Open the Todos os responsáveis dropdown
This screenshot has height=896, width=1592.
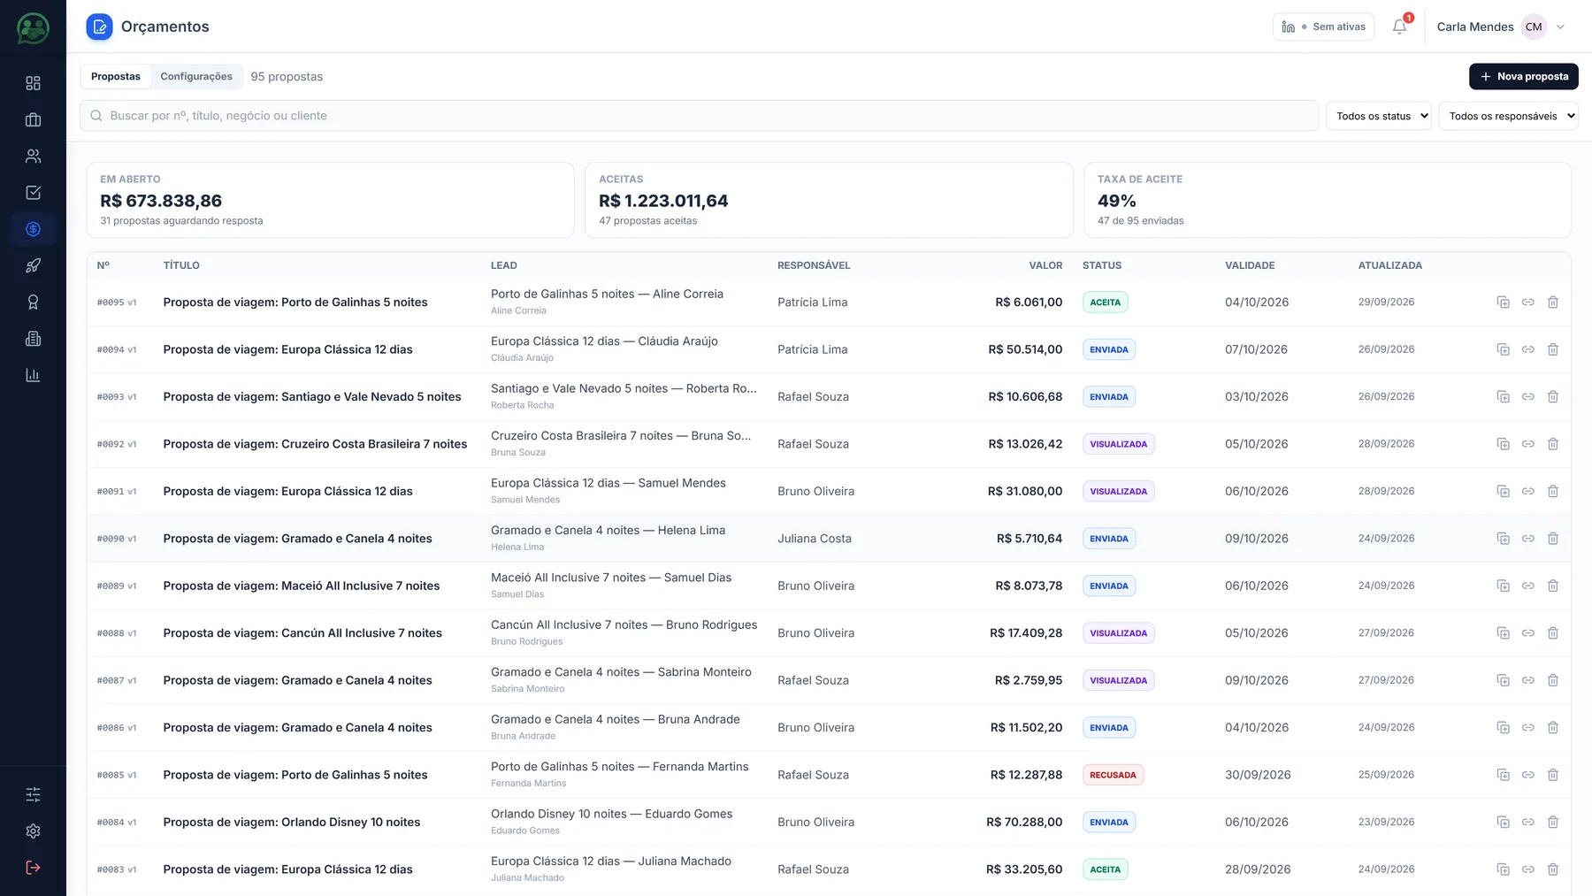(1508, 116)
